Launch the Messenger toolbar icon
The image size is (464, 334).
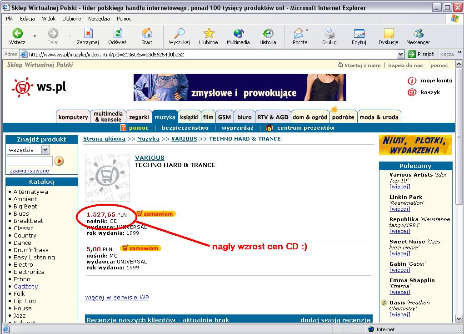click(418, 33)
